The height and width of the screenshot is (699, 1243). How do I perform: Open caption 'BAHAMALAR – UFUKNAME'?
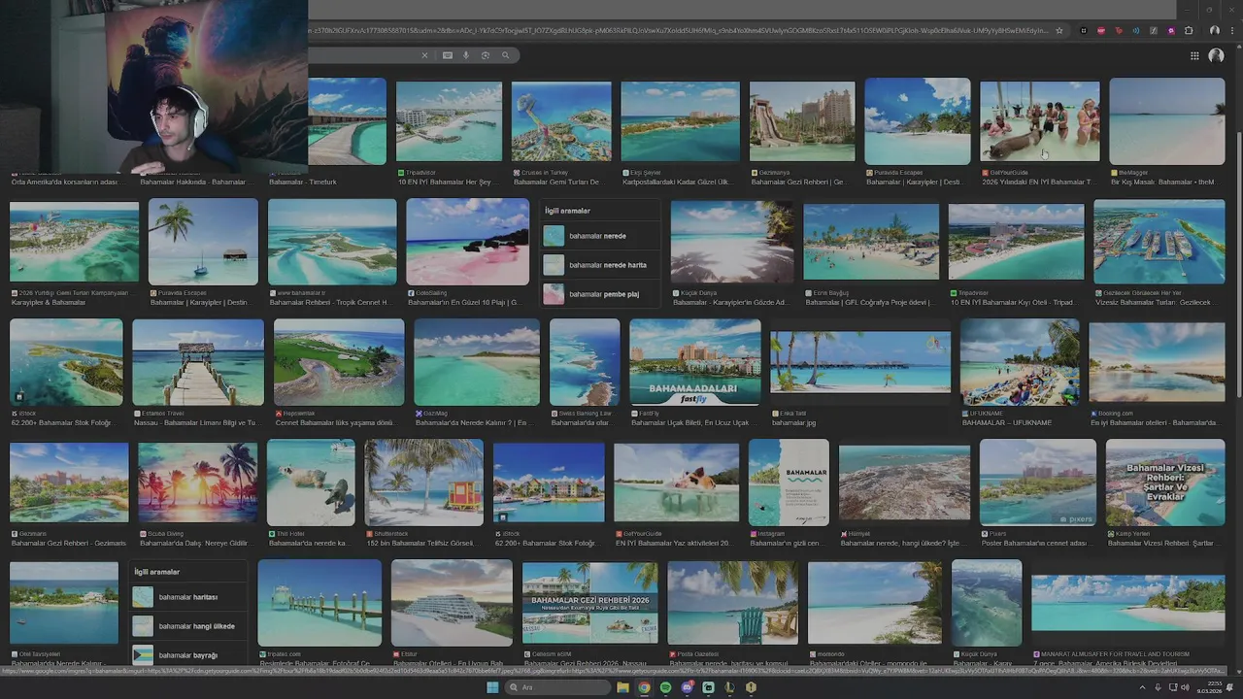(x=1008, y=423)
